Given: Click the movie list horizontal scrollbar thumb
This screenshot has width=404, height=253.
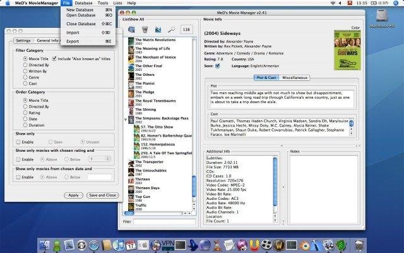Looking at the screenshot, I should (129, 213).
